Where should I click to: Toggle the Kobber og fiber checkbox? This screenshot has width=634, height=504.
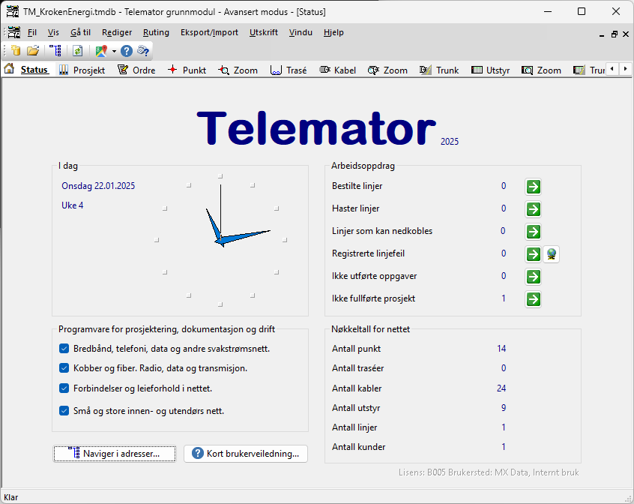pyautogui.click(x=64, y=368)
